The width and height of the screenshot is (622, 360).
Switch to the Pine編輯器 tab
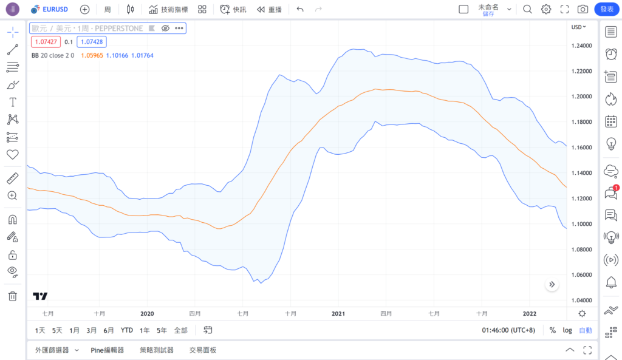pos(108,350)
